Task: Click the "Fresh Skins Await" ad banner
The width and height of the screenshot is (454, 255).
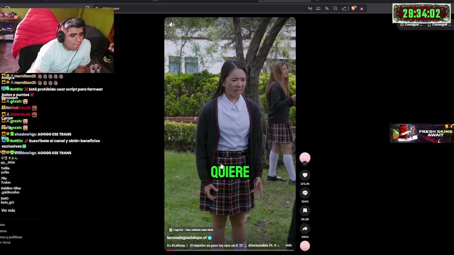Action: pos(422,133)
